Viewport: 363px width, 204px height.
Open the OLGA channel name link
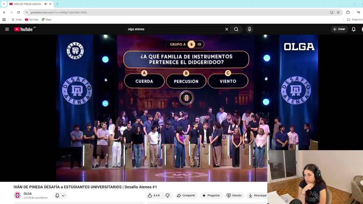(x=28, y=194)
